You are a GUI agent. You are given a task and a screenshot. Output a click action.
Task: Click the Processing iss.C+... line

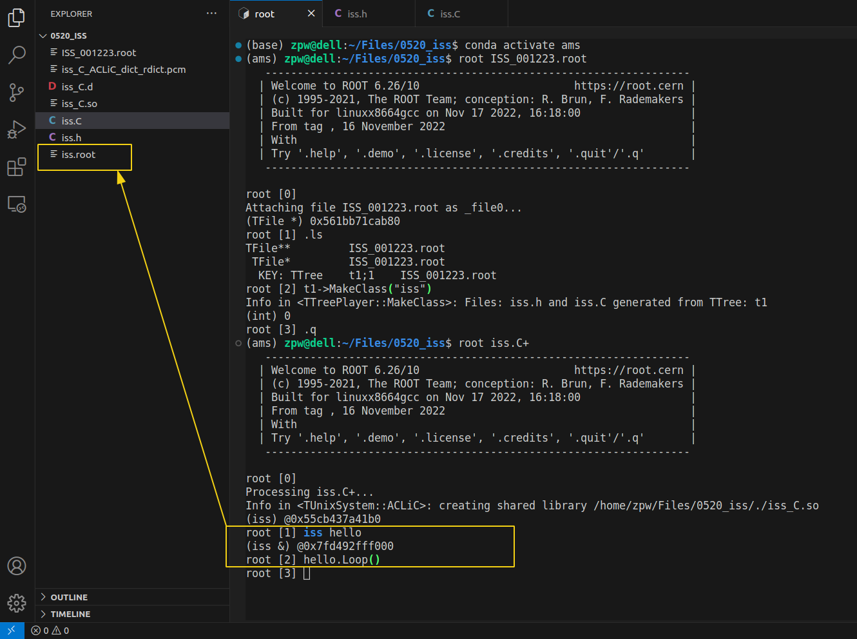[x=309, y=492]
